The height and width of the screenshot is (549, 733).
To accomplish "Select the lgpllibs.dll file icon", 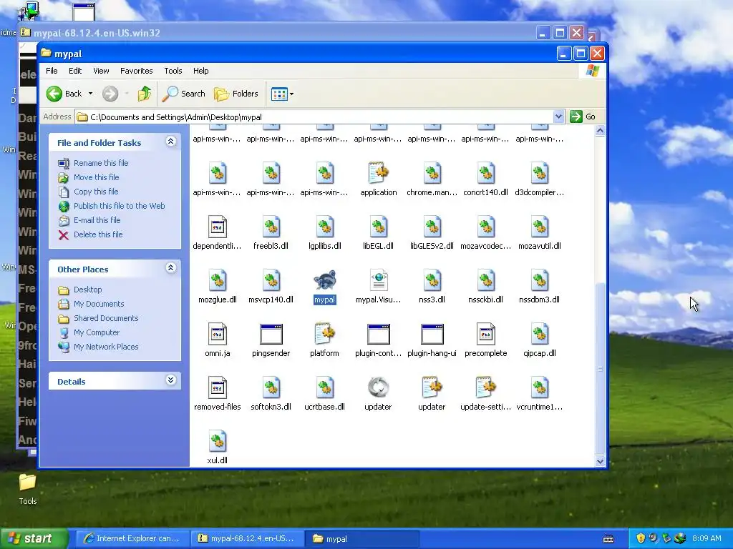I will pos(324,227).
